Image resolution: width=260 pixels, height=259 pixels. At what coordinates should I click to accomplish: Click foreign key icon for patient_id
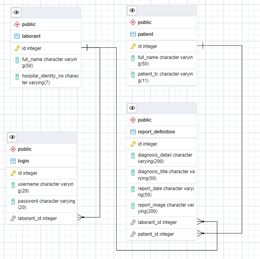click(133, 234)
